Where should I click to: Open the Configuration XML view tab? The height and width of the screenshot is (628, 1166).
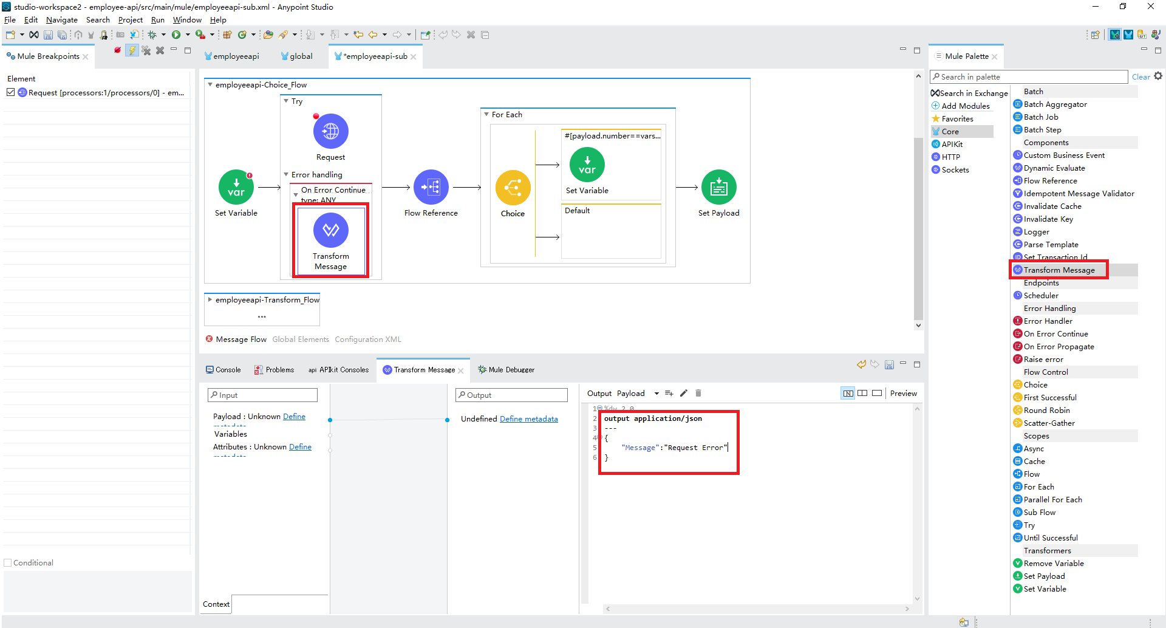point(368,340)
